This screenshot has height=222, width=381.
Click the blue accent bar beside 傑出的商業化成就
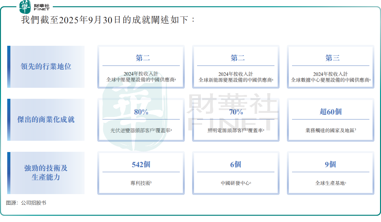pos(9,120)
